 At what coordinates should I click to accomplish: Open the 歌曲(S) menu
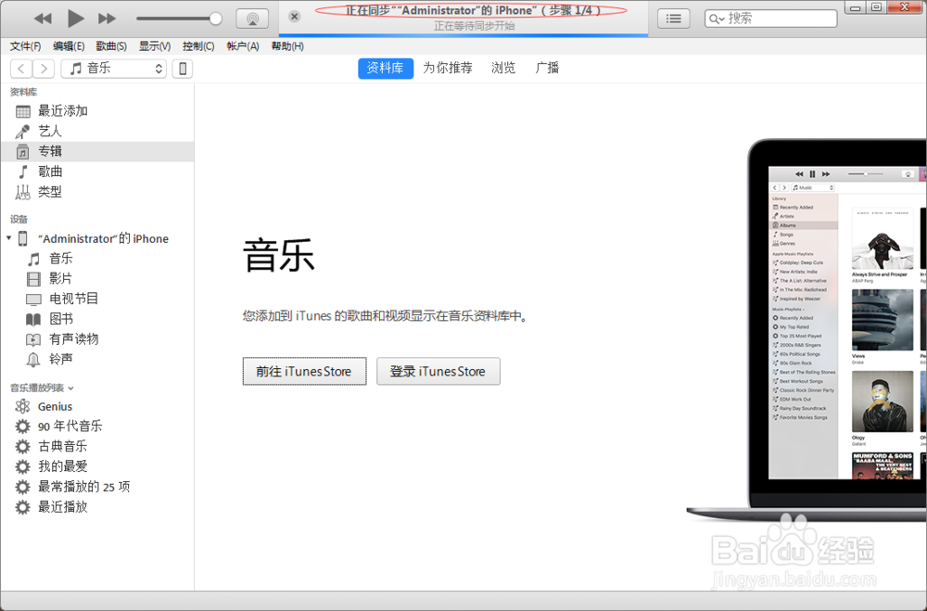(111, 46)
